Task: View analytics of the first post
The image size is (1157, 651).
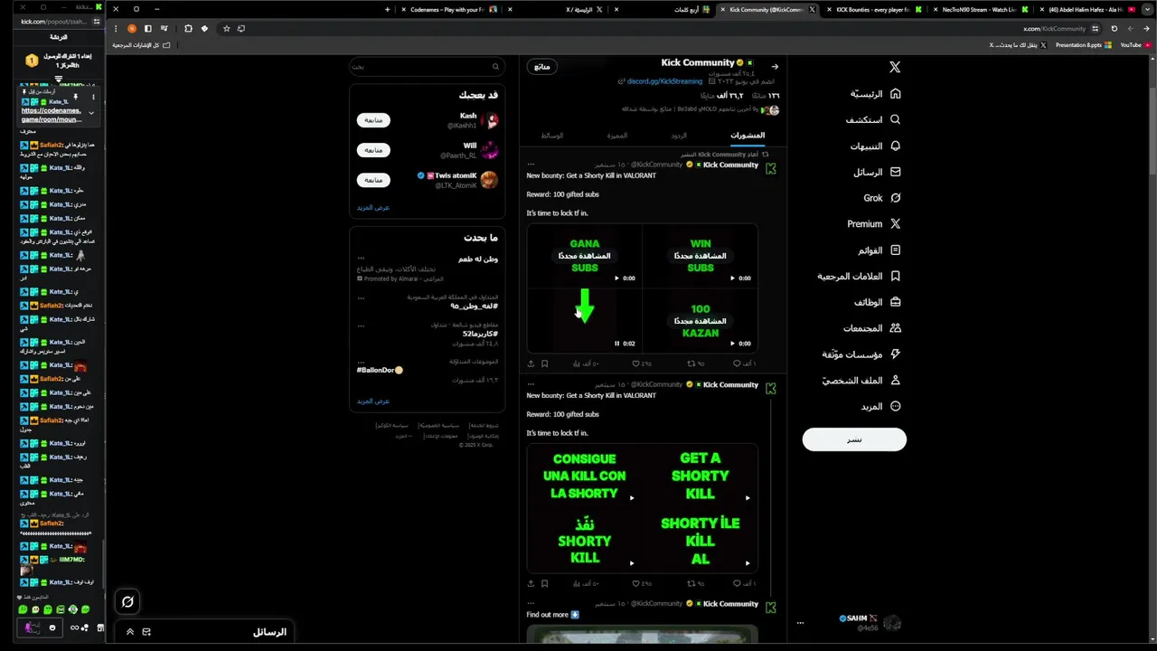Action: click(x=586, y=363)
